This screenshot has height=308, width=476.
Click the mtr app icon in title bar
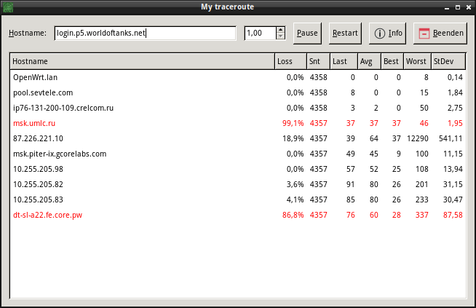pos(8,7)
